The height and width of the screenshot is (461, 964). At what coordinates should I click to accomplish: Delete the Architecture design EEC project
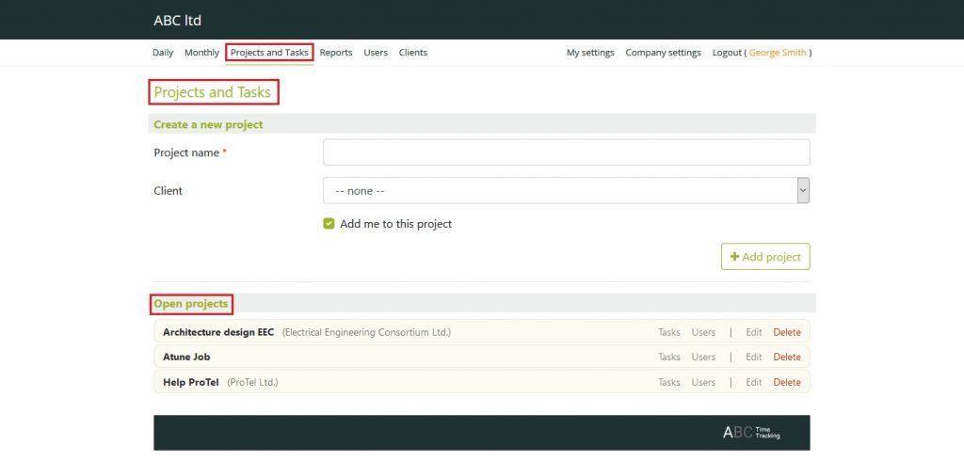point(787,332)
